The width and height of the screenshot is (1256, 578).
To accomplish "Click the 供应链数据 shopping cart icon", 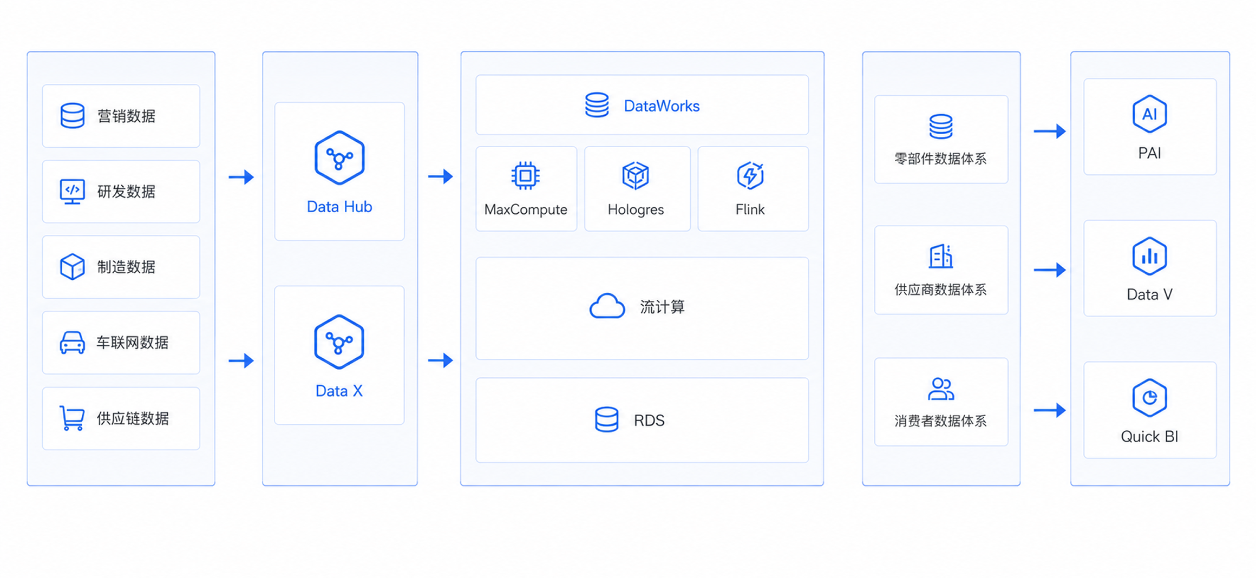I will click(72, 418).
